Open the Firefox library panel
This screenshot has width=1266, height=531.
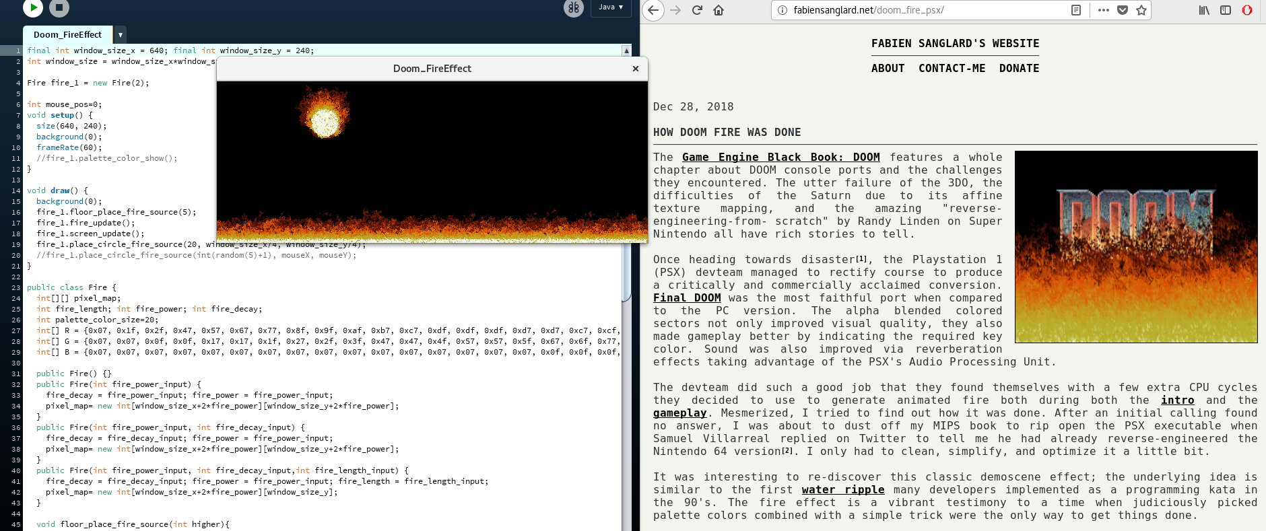(x=1204, y=10)
